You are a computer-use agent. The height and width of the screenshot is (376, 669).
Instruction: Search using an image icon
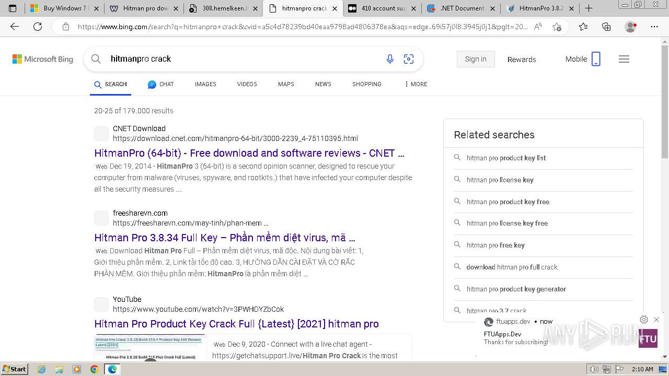(x=409, y=59)
